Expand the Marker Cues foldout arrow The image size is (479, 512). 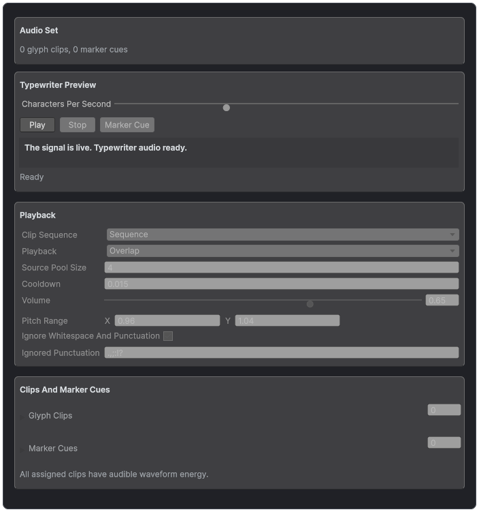22,450
